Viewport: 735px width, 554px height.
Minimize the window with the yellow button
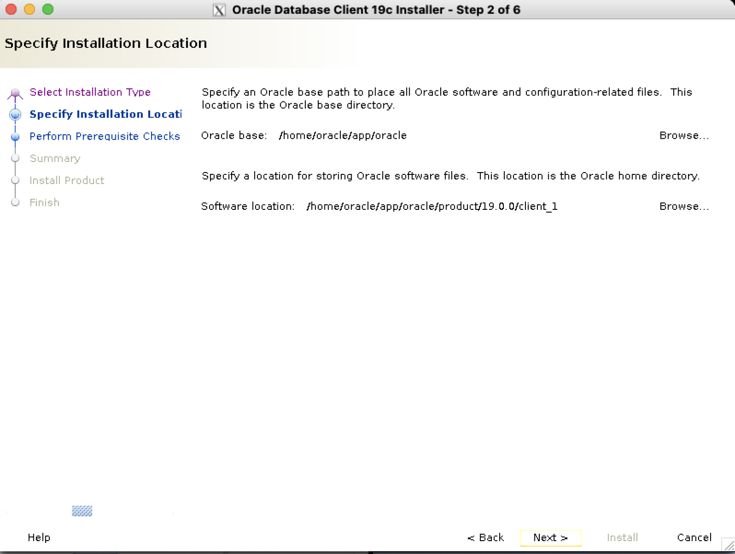[29, 9]
